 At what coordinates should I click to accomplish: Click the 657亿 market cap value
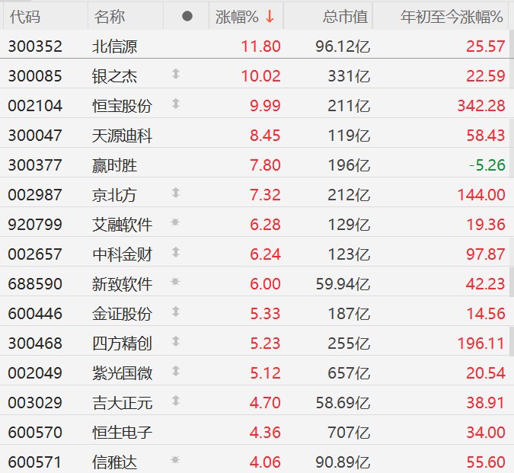click(x=349, y=373)
